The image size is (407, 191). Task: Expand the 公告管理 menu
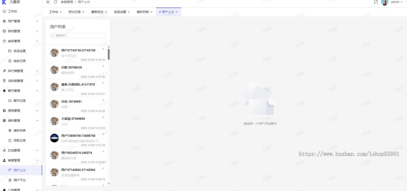[x=21, y=190]
